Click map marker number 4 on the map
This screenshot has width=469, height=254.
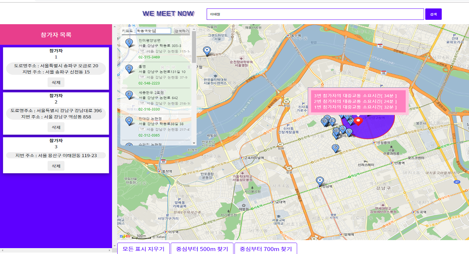[x=343, y=129]
